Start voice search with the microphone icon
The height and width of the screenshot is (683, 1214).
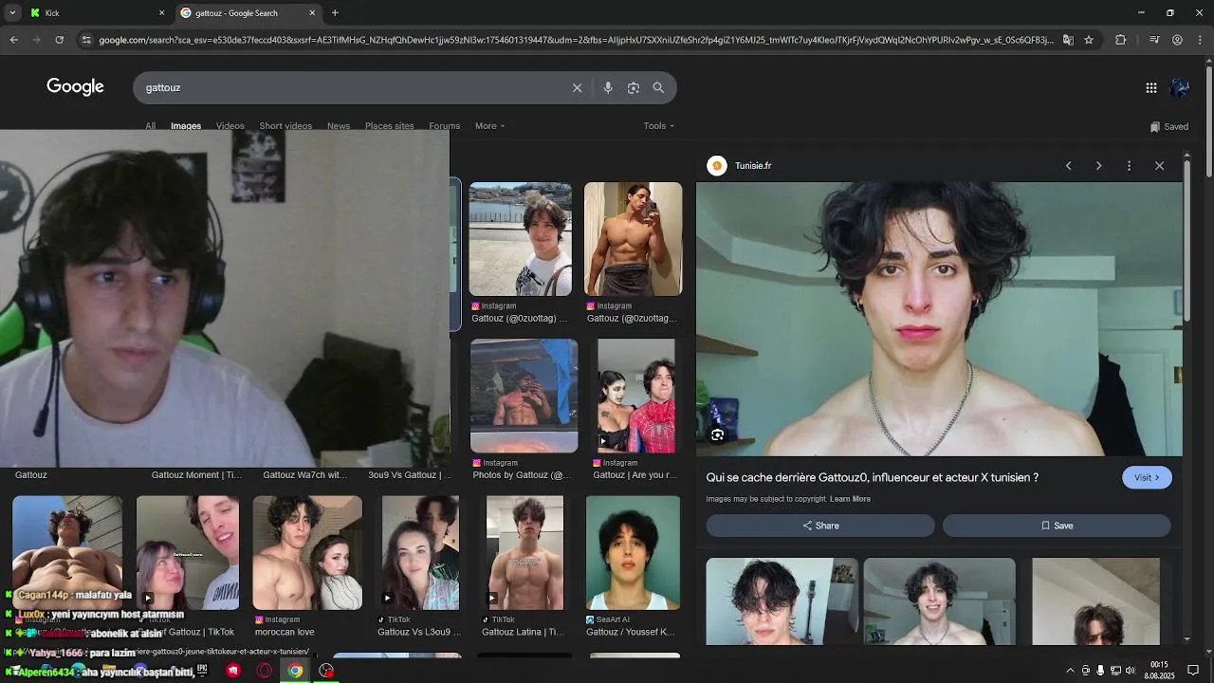tap(608, 87)
